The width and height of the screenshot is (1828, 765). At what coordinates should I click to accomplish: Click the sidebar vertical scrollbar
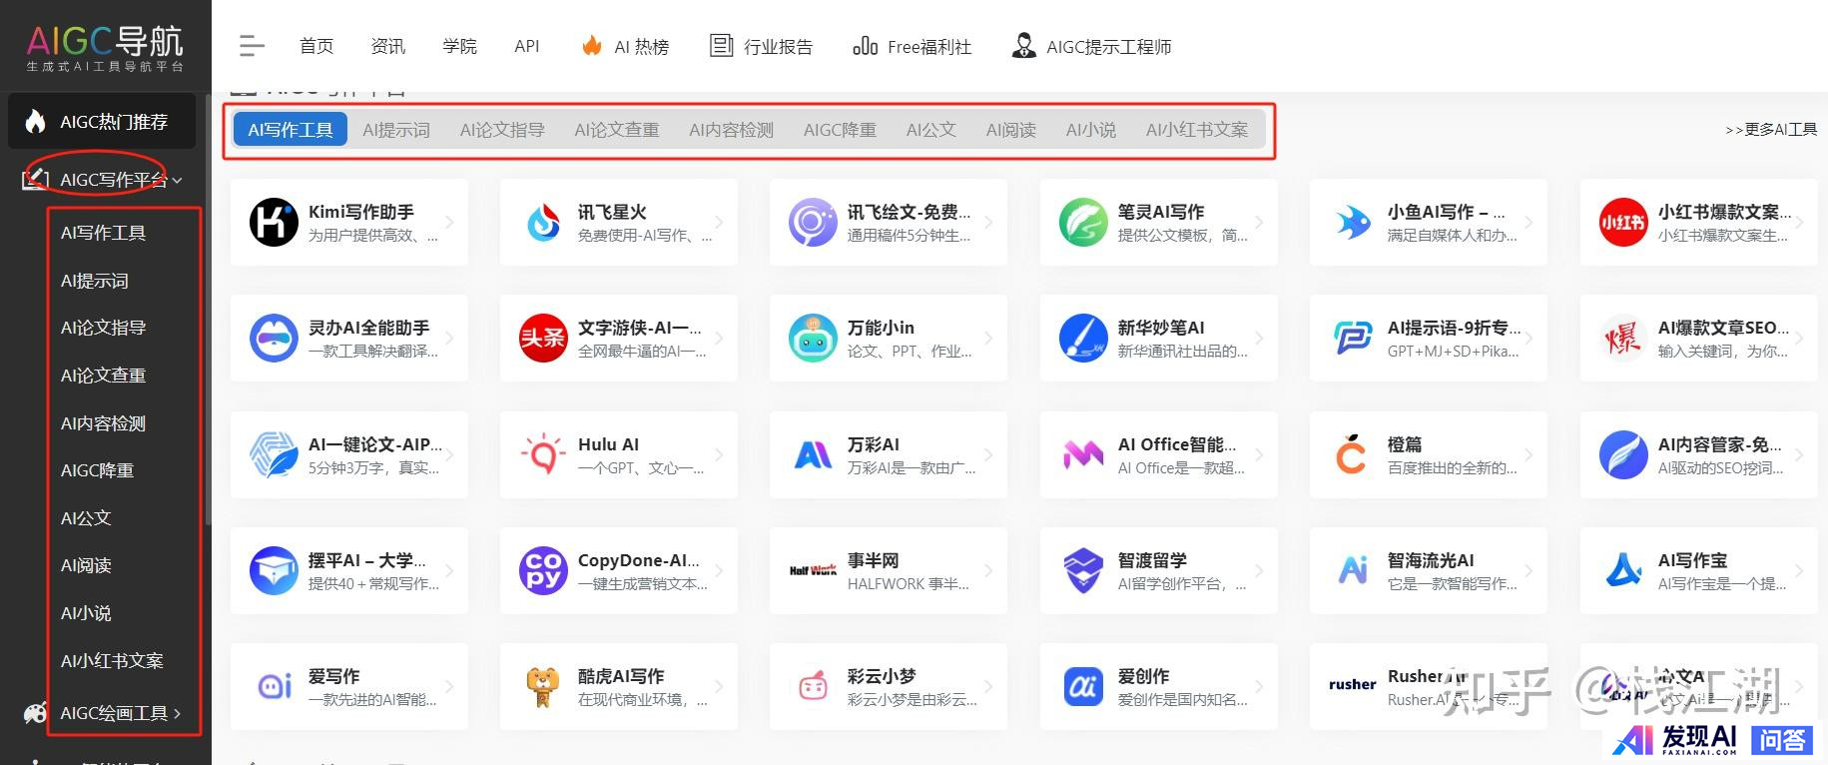click(x=208, y=310)
